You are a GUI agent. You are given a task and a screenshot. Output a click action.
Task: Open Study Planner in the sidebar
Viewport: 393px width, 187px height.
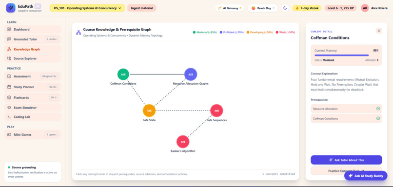pyautogui.click(x=33, y=87)
